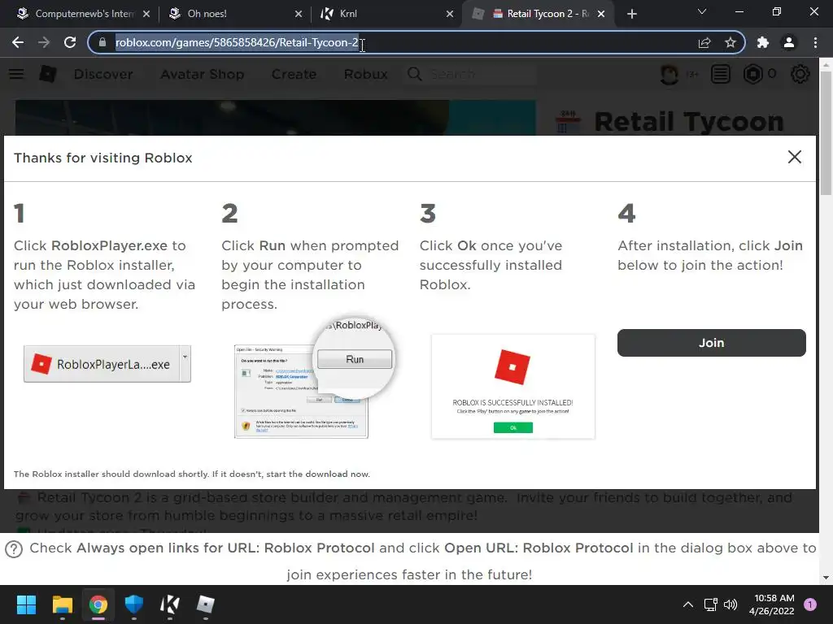Open network status tray icon
This screenshot has height=624, width=833.
coord(710,604)
